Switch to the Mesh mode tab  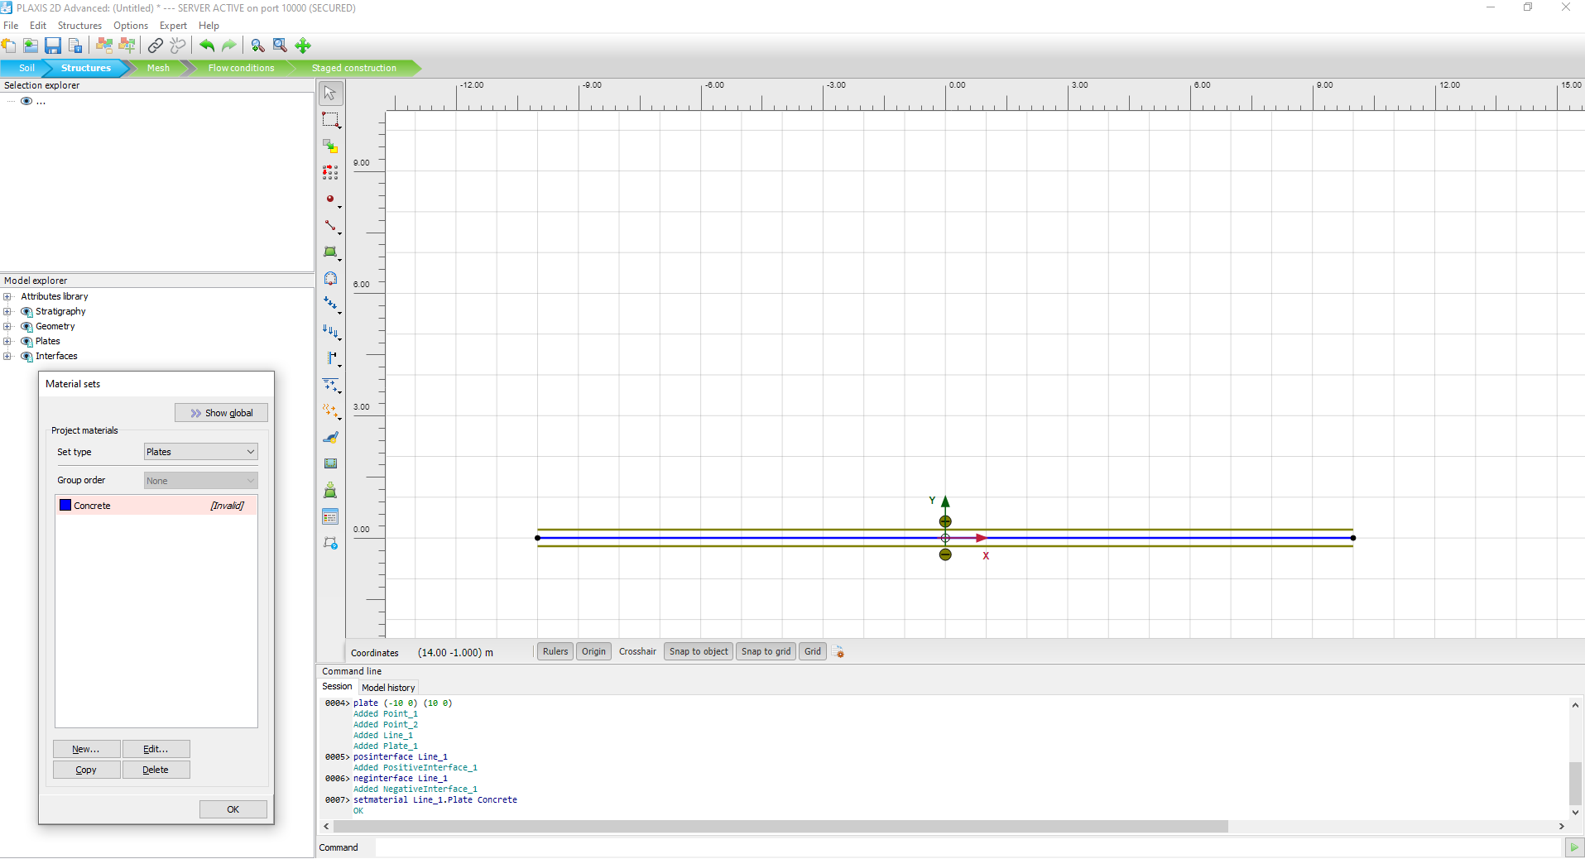coord(158,69)
